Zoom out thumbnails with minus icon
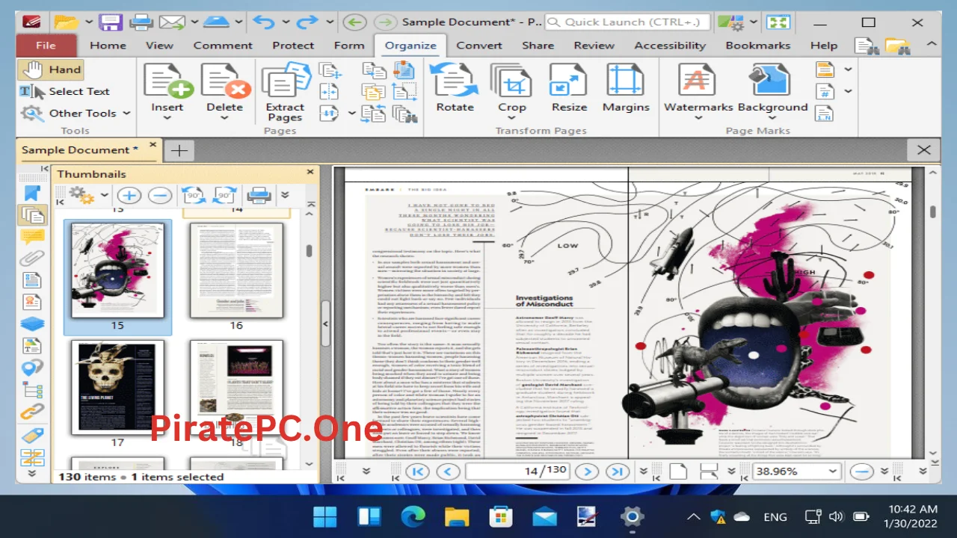 159,196
